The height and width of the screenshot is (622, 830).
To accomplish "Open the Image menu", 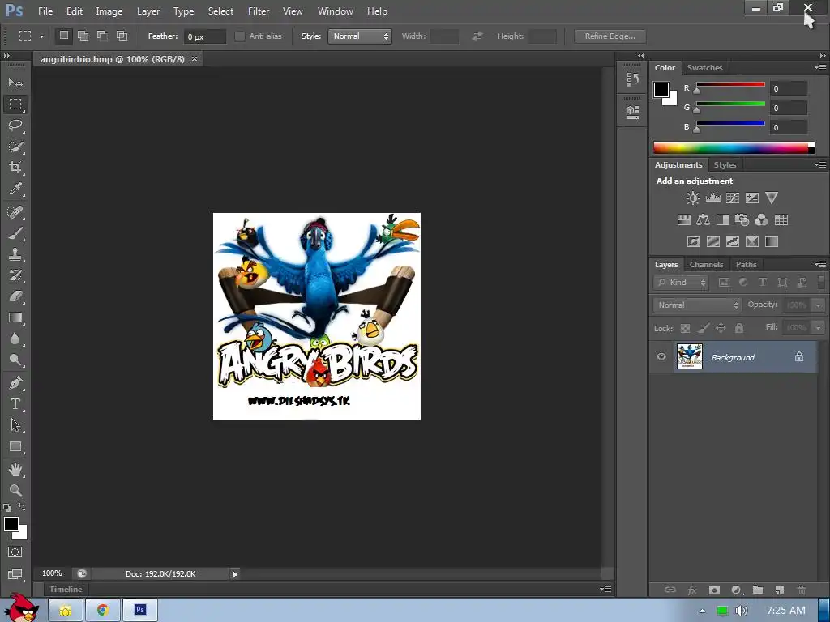I will [x=109, y=11].
